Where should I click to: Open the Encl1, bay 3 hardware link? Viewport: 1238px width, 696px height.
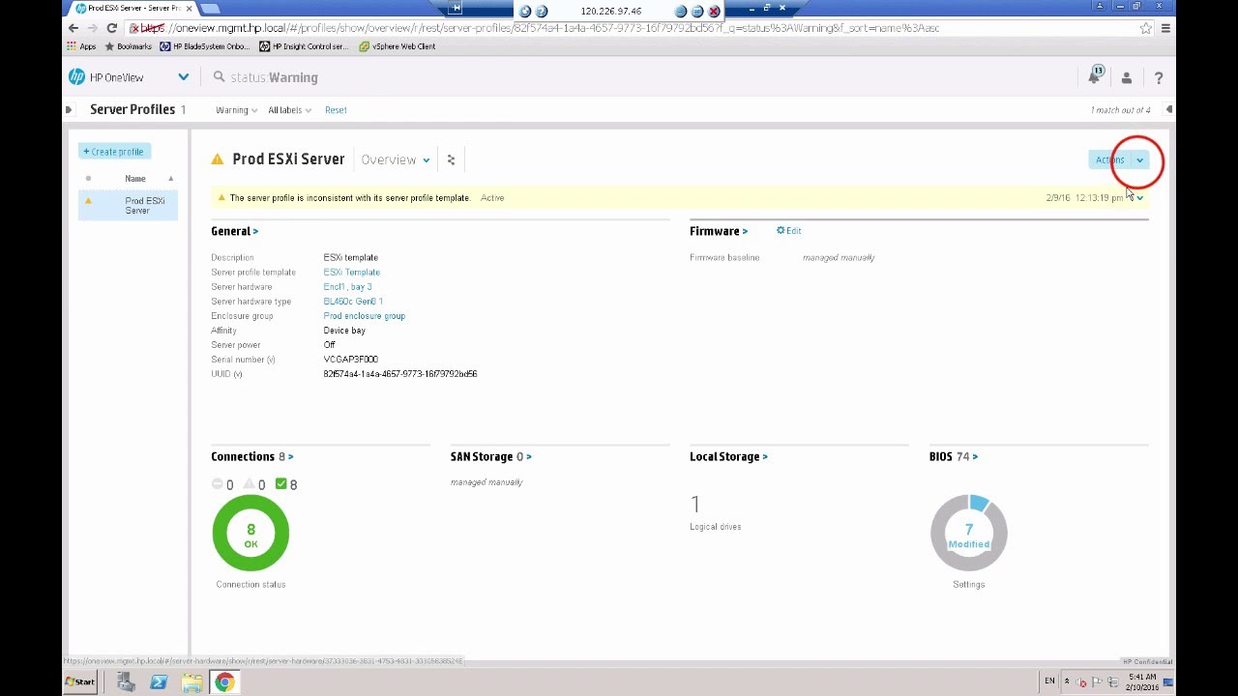coord(347,287)
